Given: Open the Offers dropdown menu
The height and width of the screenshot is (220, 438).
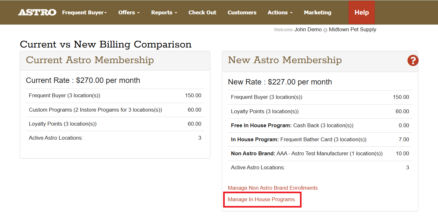Looking at the screenshot, I should pyautogui.click(x=129, y=12).
